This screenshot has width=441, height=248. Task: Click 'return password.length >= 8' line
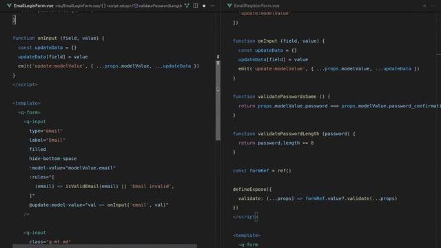tap(276, 143)
